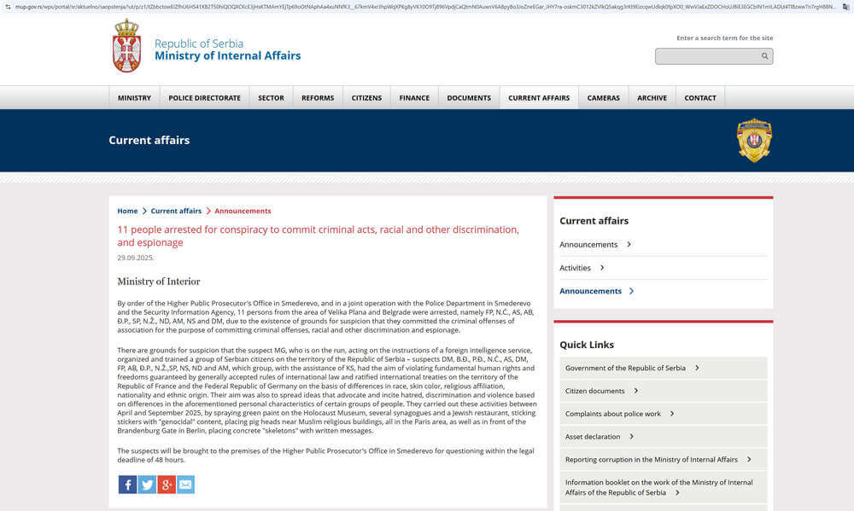854x511 pixels.
Task: Open Government of the Republic of Serbia link
Action: [625, 368]
